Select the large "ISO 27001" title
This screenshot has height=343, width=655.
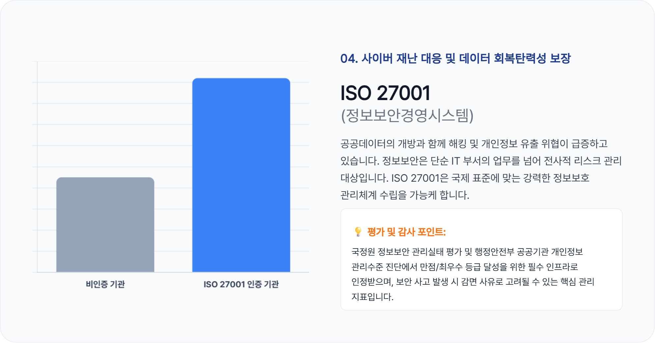[x=385, y=93]
